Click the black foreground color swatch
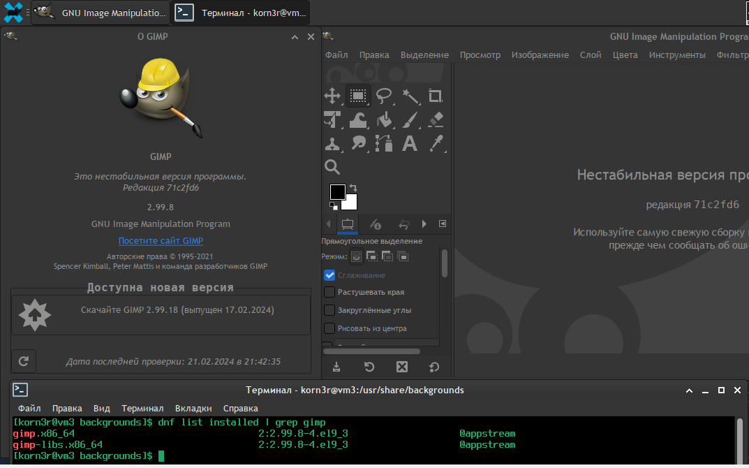The image size is (749, 468). (337, 192)
